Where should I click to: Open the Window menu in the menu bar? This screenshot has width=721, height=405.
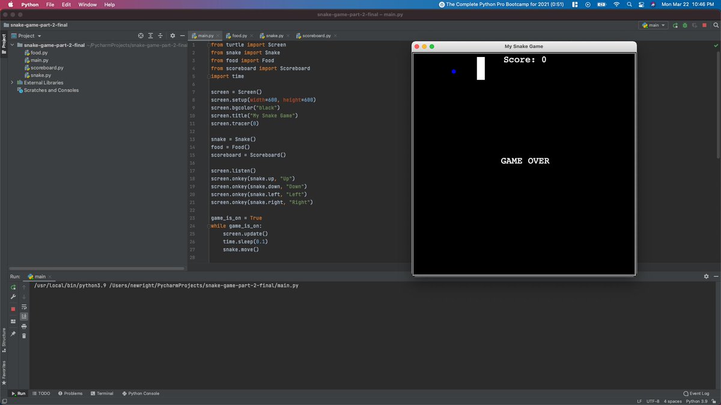click(88, 4)
